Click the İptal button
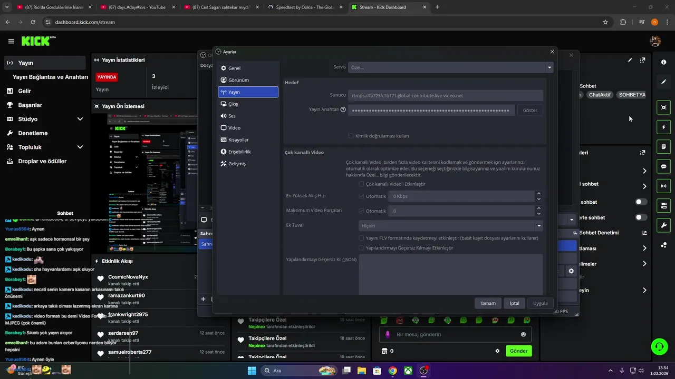This screenshot has width=675, height=379. [514, 303]
